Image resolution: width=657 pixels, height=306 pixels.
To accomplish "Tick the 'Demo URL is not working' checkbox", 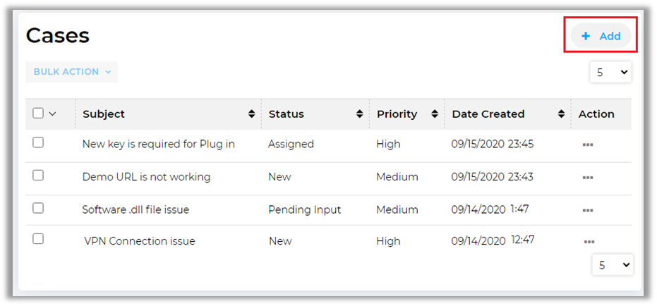I will point(38,176).
